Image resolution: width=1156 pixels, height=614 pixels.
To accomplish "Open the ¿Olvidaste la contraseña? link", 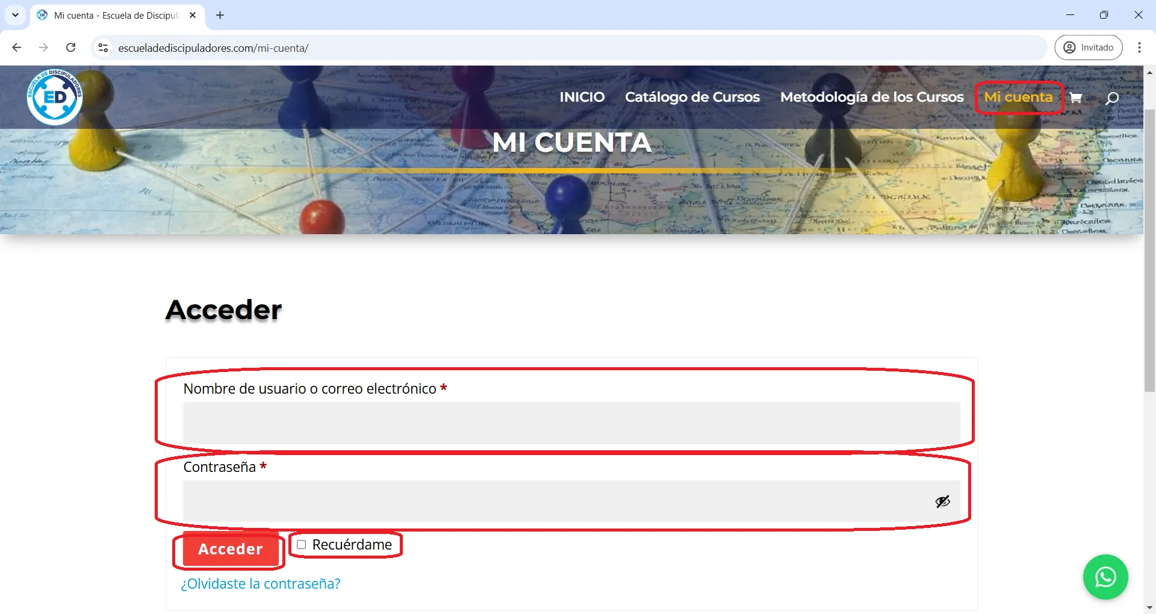I will [259, 583].
